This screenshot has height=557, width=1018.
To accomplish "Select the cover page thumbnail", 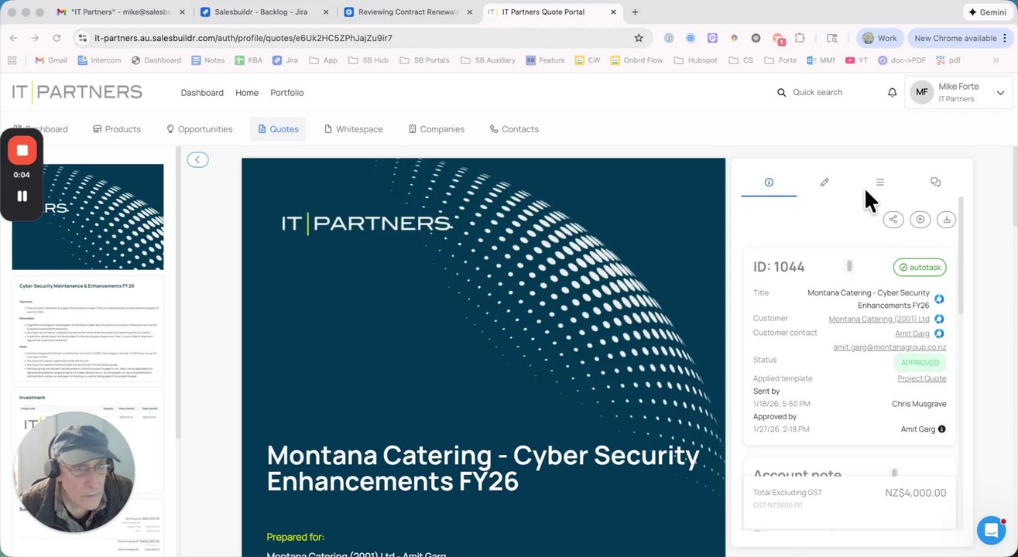I will [87, 217].
